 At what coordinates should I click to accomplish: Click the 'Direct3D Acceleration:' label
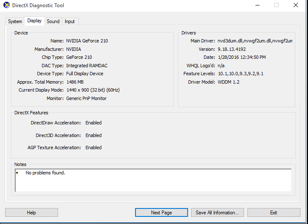pos(58,135)
